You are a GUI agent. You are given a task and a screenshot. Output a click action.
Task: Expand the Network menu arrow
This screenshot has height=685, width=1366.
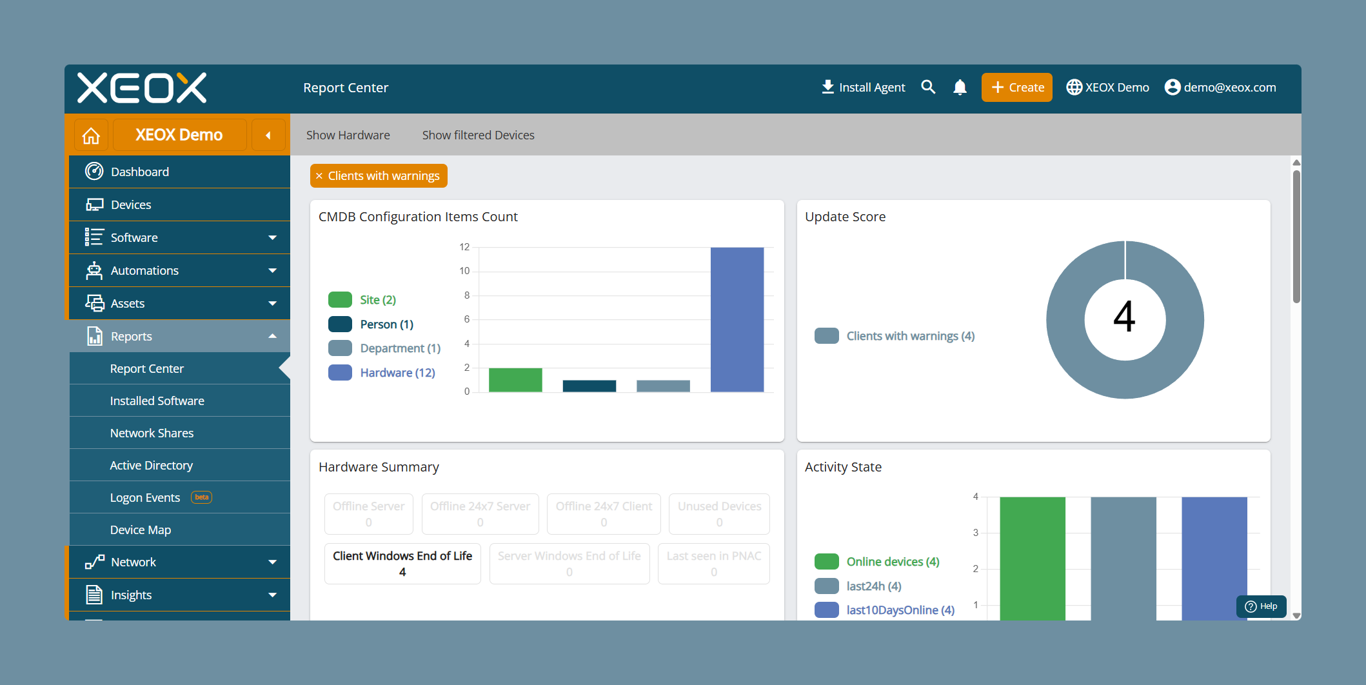pyautogui.click(x=272, y=562)
